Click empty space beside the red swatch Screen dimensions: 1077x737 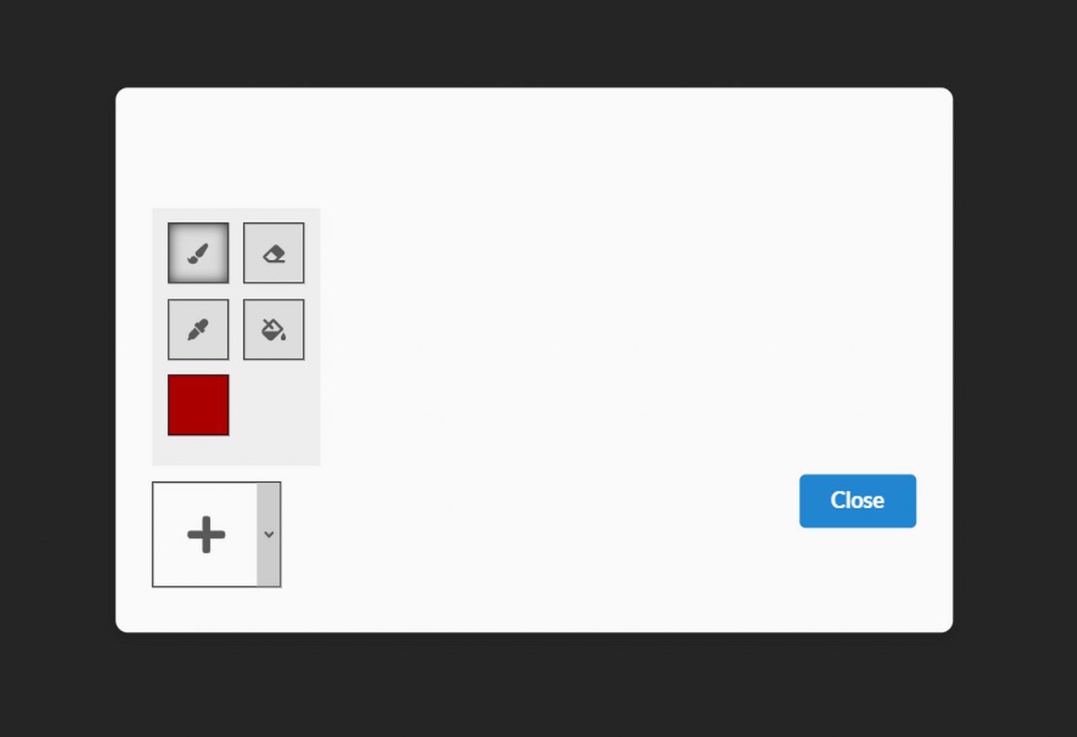tap(274, 406)
